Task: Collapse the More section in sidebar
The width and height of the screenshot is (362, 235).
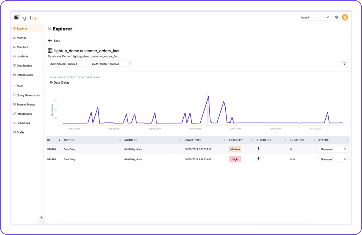Action: click(16, 86)
